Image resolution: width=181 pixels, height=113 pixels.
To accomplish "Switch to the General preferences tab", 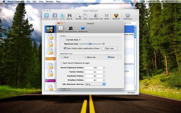I will pyautogui.click(x=61, y=29).
